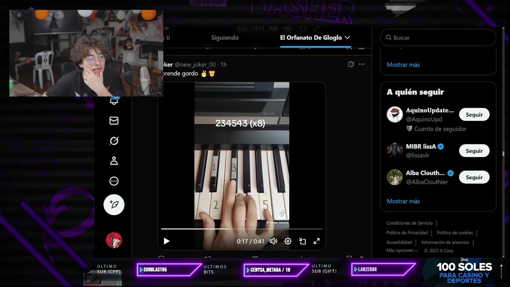
Task: Click the SUNBLAST05 latest sub banner
Action: pyautogui.click(x=169, y=270)
